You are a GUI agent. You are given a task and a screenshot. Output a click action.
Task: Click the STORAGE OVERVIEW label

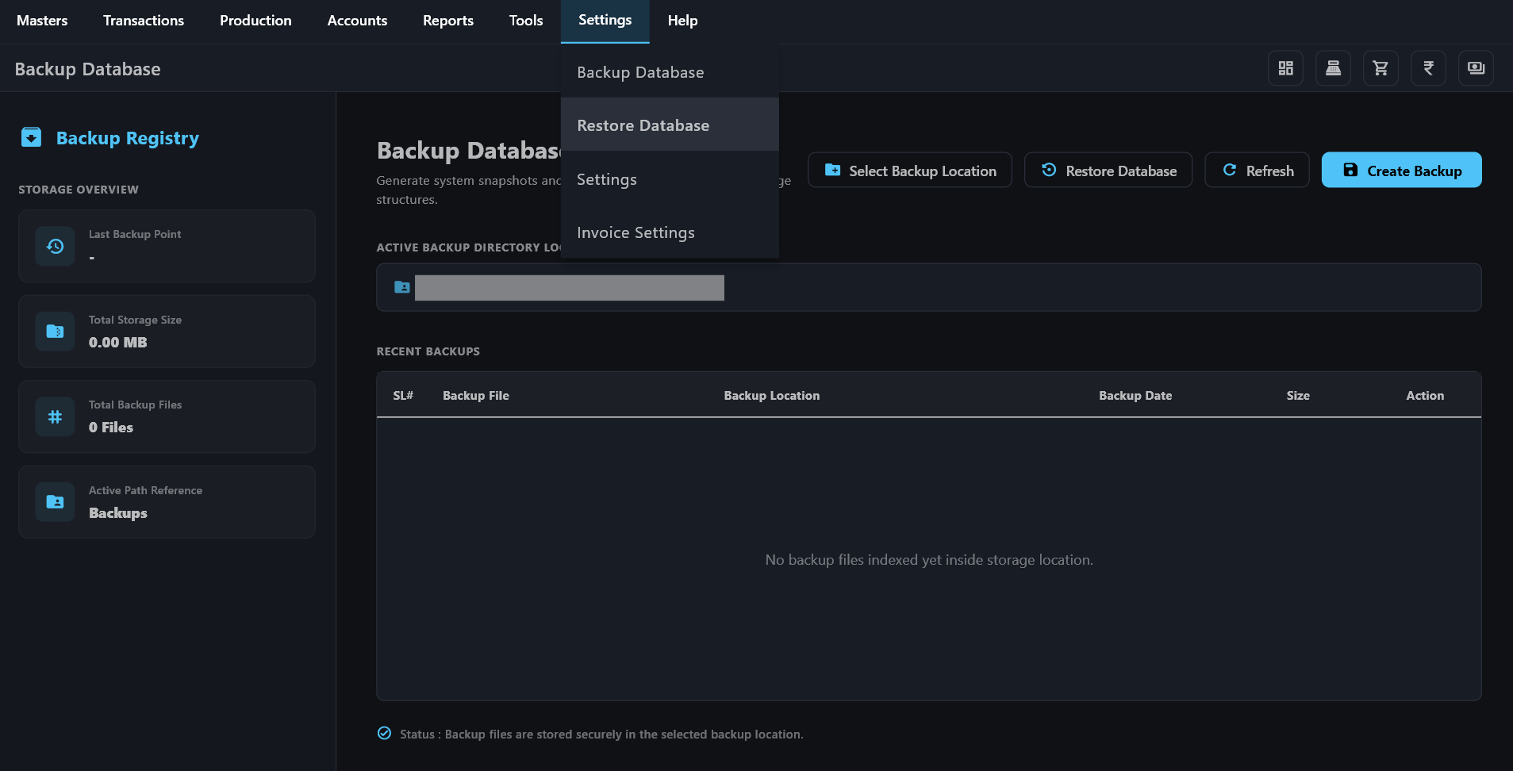tap(79, 190)
